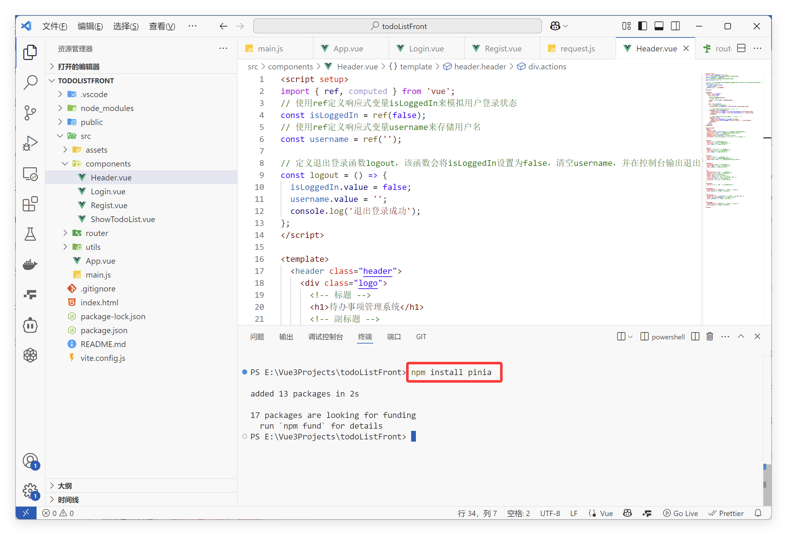Split the editor to the right
787x535 pixels.
741,49
